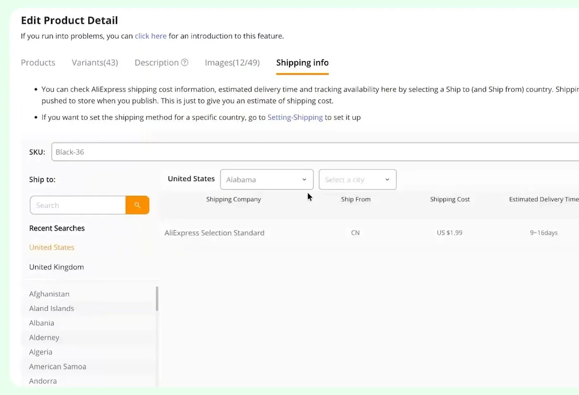
Task: Click the SKU field showing Black-36
Action: click(315, 152)
